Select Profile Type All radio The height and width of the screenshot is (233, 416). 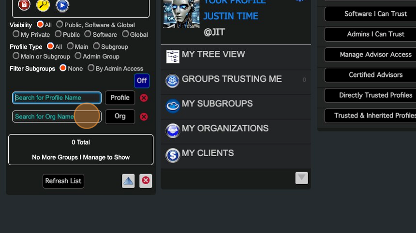point(50,46)
